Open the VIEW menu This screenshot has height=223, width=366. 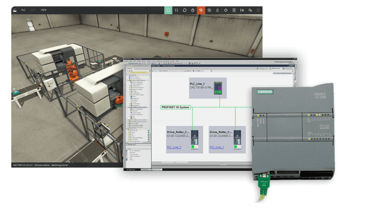point(43,10)
